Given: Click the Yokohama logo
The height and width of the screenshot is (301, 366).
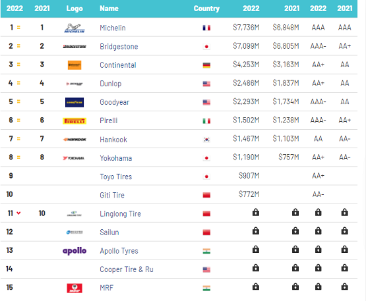Looking at the screenshot, I should (73, 158).
